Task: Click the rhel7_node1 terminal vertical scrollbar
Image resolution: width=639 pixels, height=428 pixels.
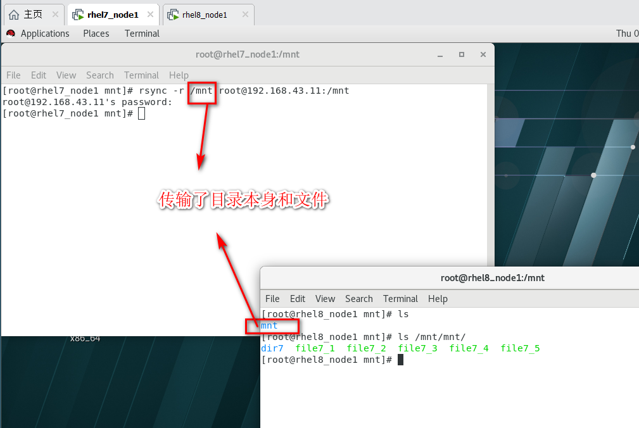Action: [x=491, y=175]
